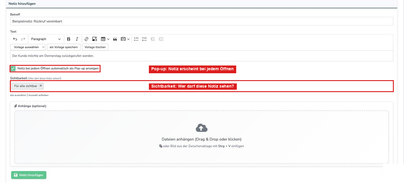Toggle bold formatting
The height and width of the screenshot is (183, 404).
coord(69,39)
